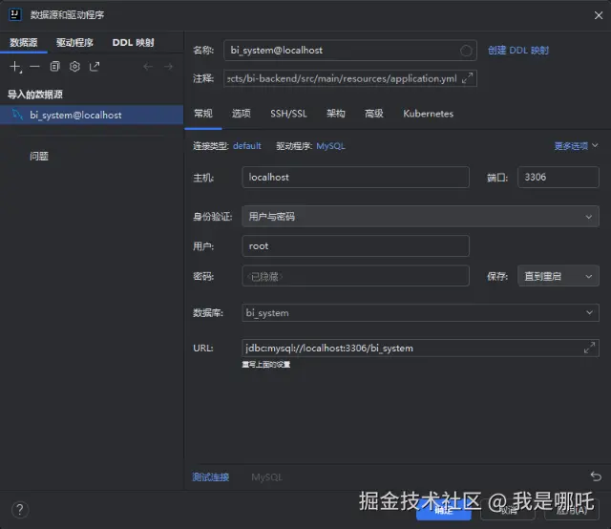Open the help question mark button
Viewport: 611px width, 529px height.
click(20, 510)
